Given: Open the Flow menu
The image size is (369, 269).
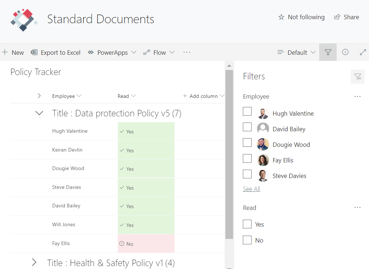Looking at the screenshot, I should click(159, 53).
